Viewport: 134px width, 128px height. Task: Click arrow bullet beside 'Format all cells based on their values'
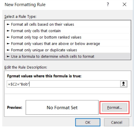click(x=8, y=25)
